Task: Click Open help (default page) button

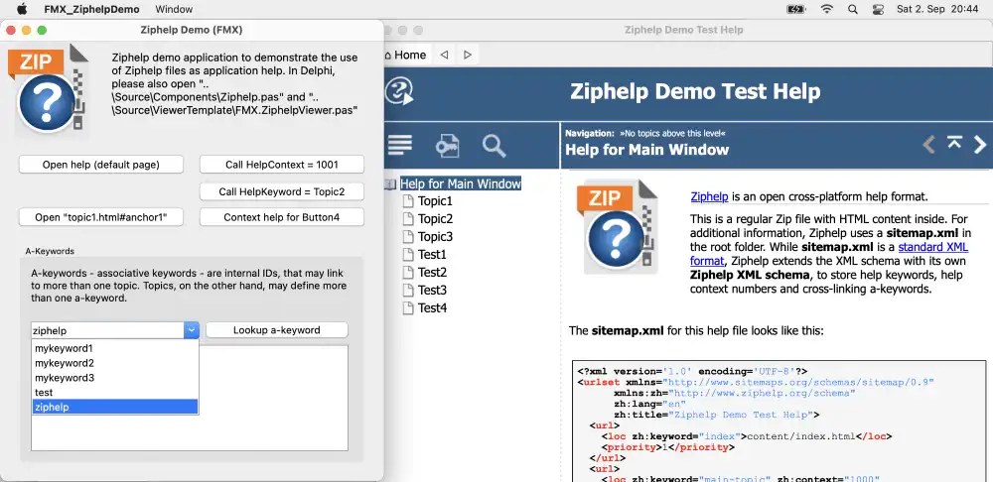Action: pos(101,165)
